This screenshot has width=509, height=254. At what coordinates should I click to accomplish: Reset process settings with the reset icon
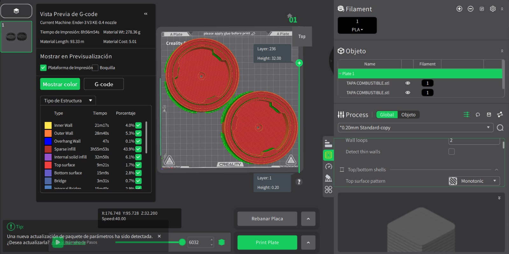(x=478, y=115)
